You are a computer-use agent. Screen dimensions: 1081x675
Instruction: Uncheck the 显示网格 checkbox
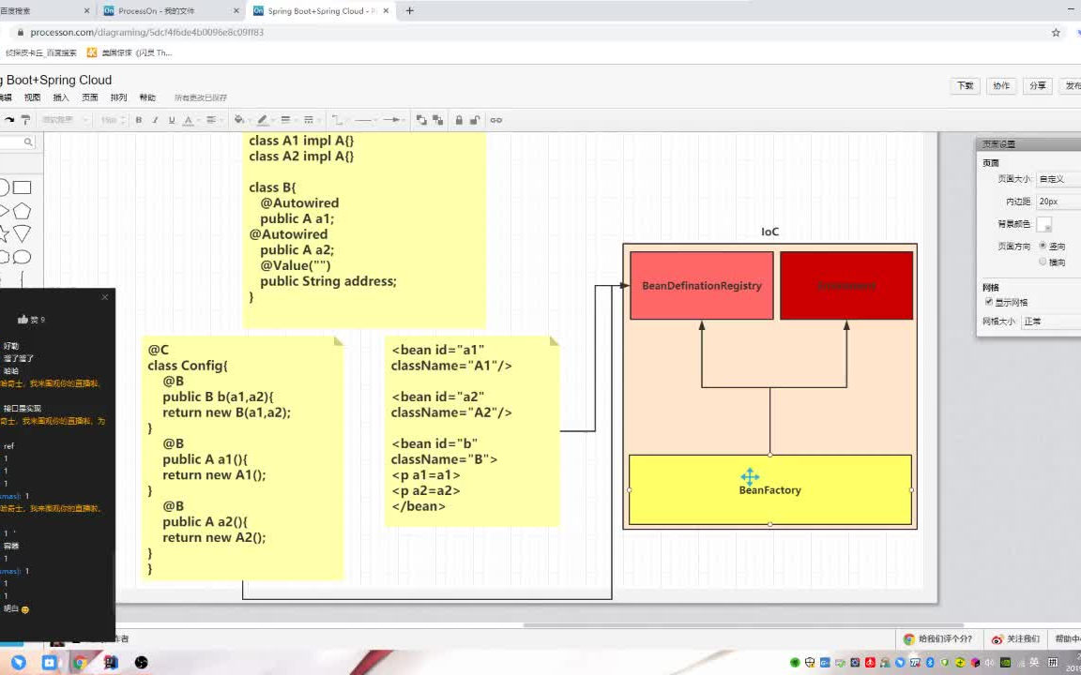pos(989,302)
